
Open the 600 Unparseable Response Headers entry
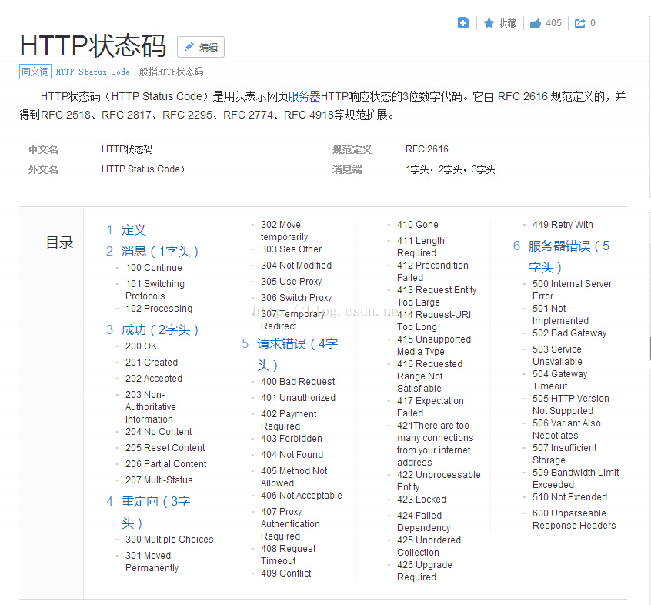[574, 520]
